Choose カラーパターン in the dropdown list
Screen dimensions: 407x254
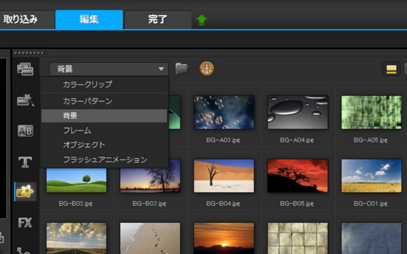point(87,101)
